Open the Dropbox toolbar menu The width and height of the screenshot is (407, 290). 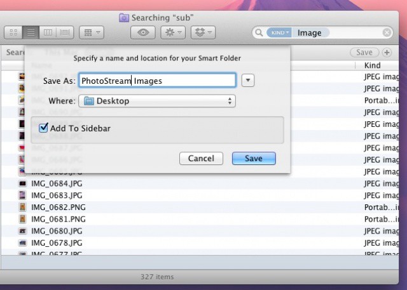tap(202, 32)
